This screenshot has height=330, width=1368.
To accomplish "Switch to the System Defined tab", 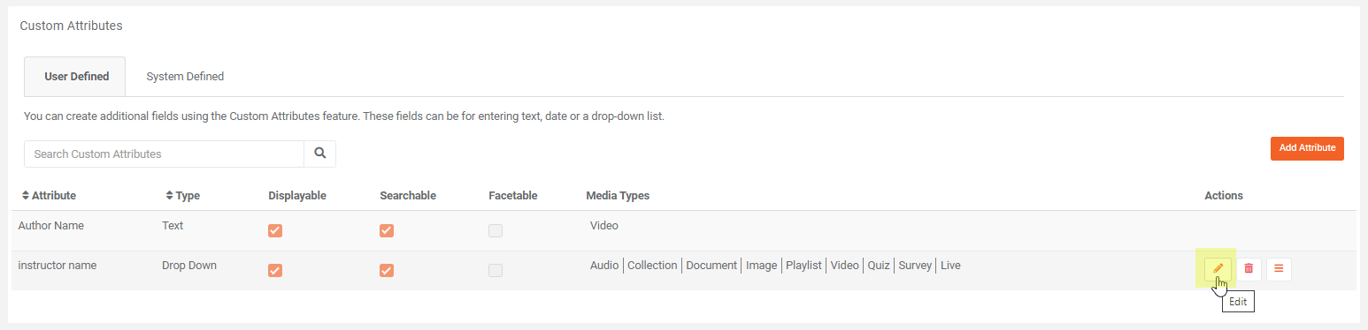I will pos(185,77).
